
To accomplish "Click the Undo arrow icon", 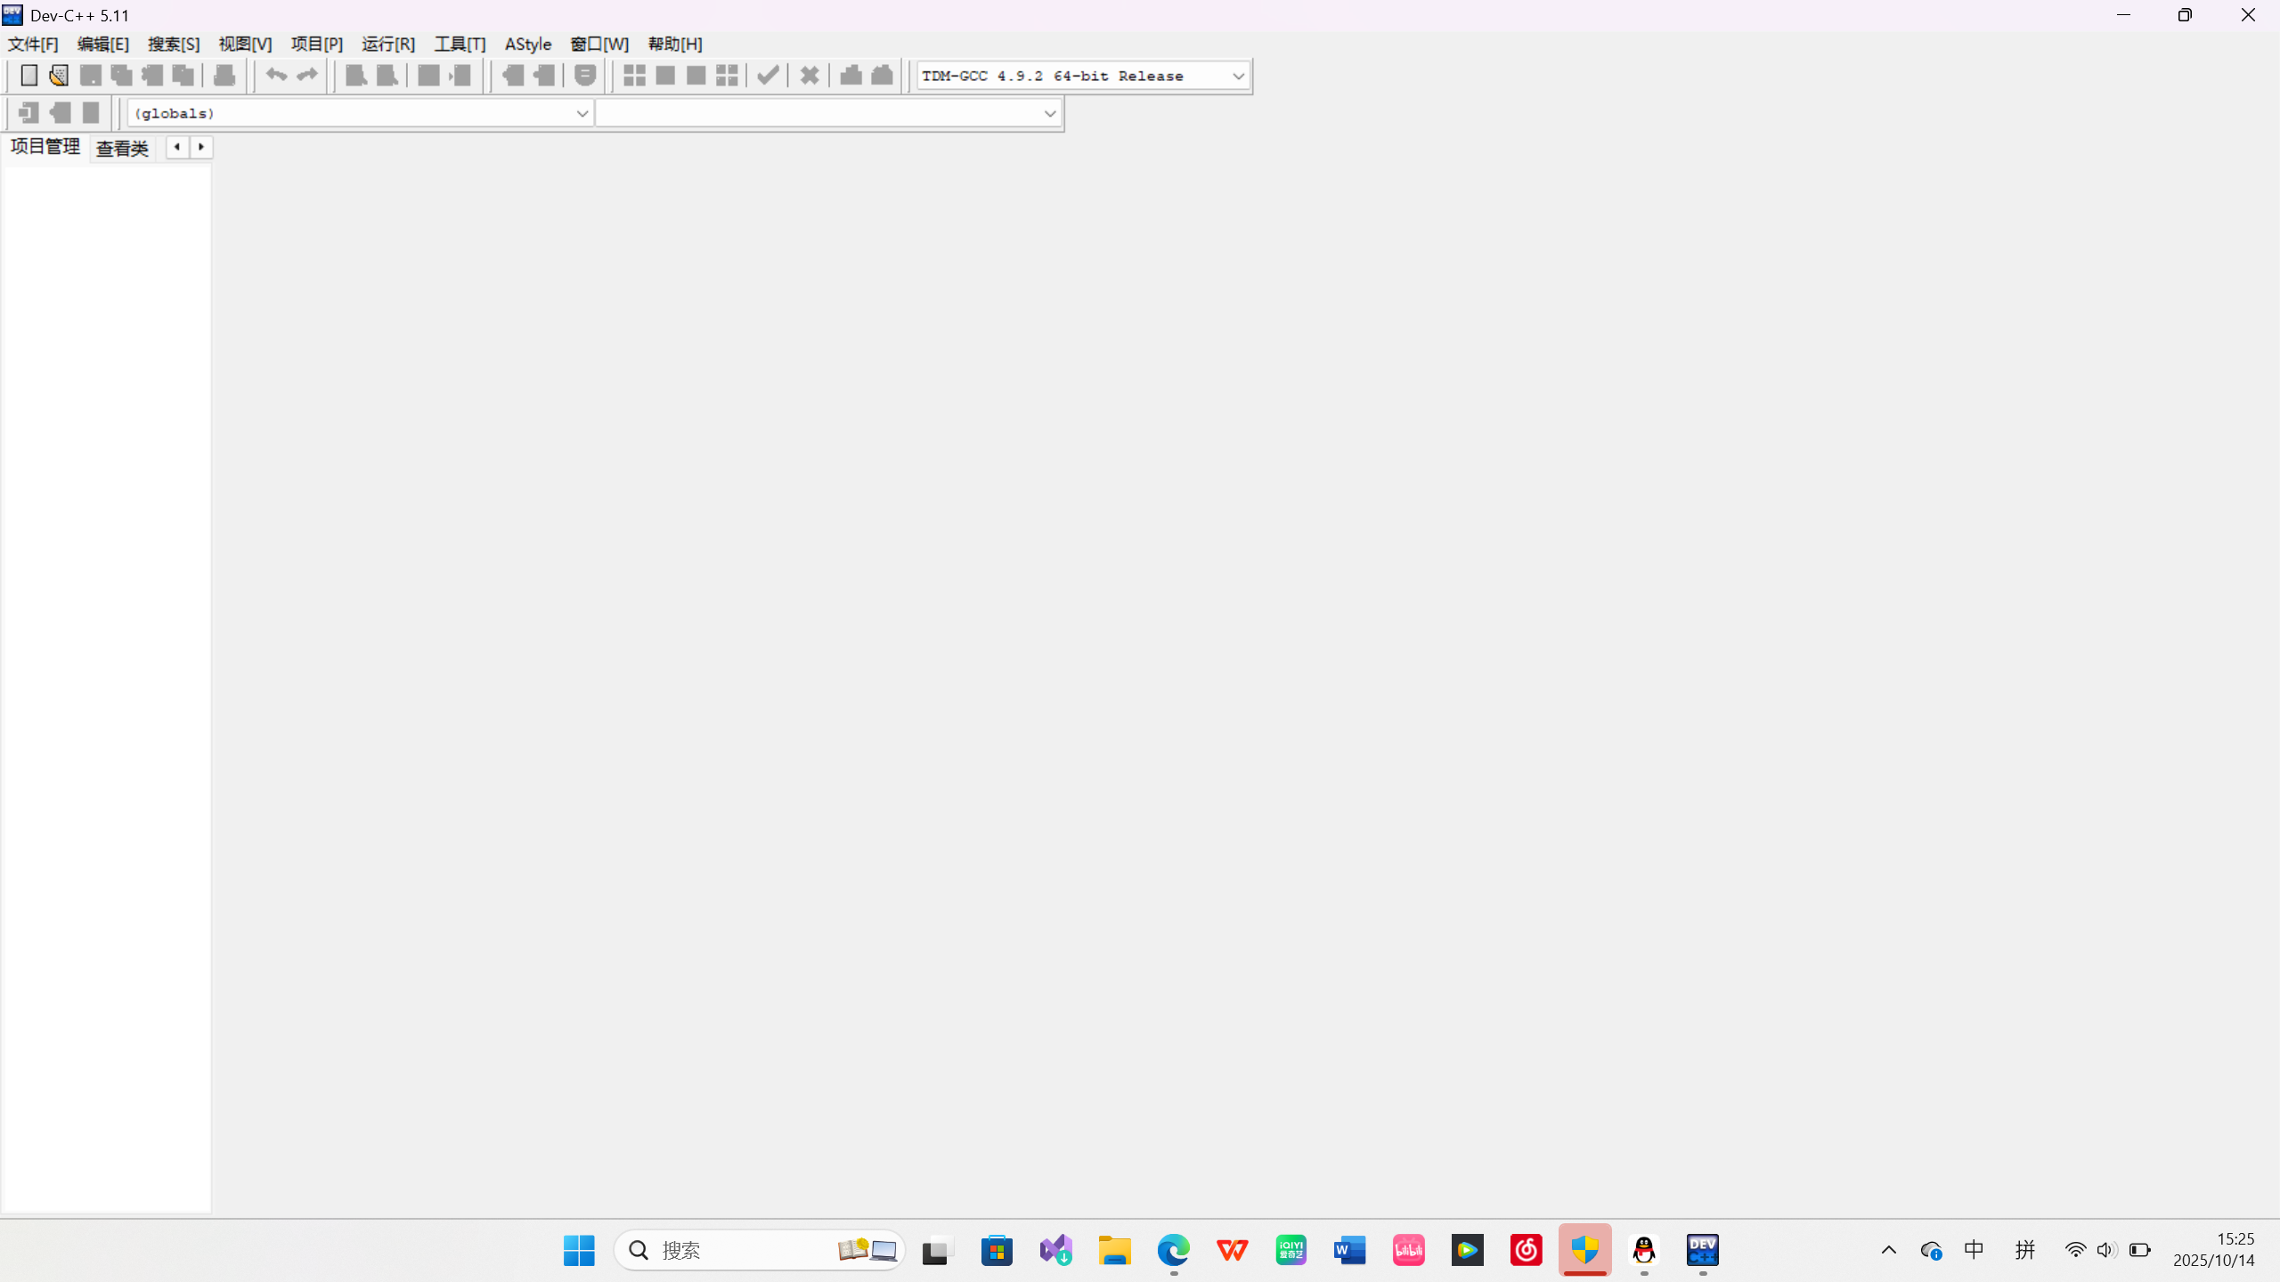I will pos(276,76).
